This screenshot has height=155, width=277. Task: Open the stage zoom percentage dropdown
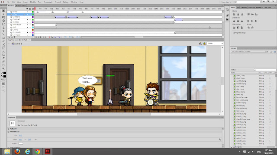click(x=215, y=43)
